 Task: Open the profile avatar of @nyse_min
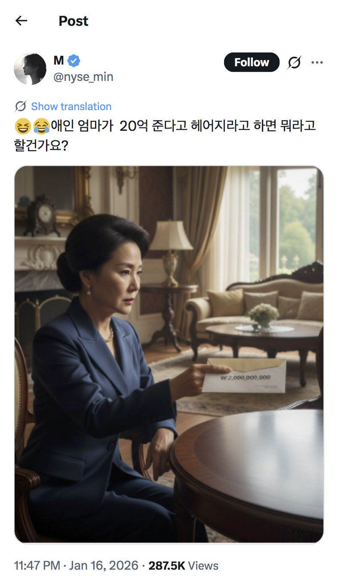30,69
